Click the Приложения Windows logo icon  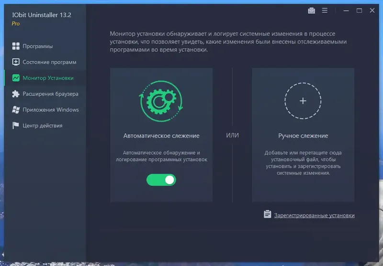click(16, 110)
